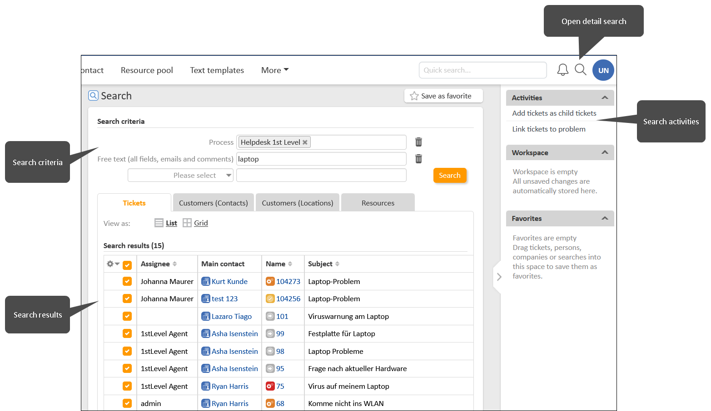The height and width of the screenshot is (411, 711).
Task: Delete the Process criterion with trash icon
Action: pyautogui.click(x=418, y=142)
